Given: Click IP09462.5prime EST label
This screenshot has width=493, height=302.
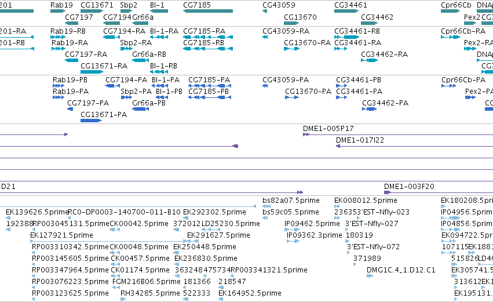Looking at the screenshot, I should point(312,224).
